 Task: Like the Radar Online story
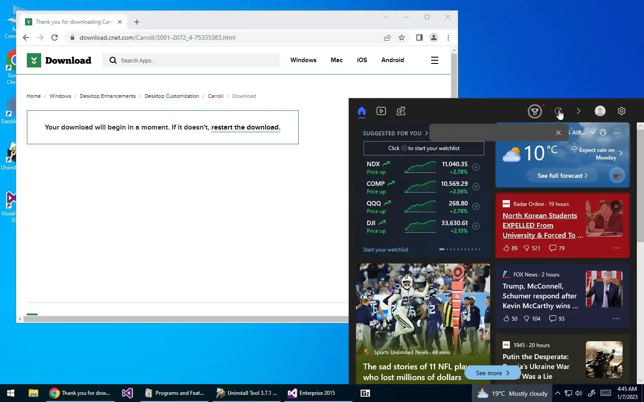pyautogui.click(x=510, y=248)
